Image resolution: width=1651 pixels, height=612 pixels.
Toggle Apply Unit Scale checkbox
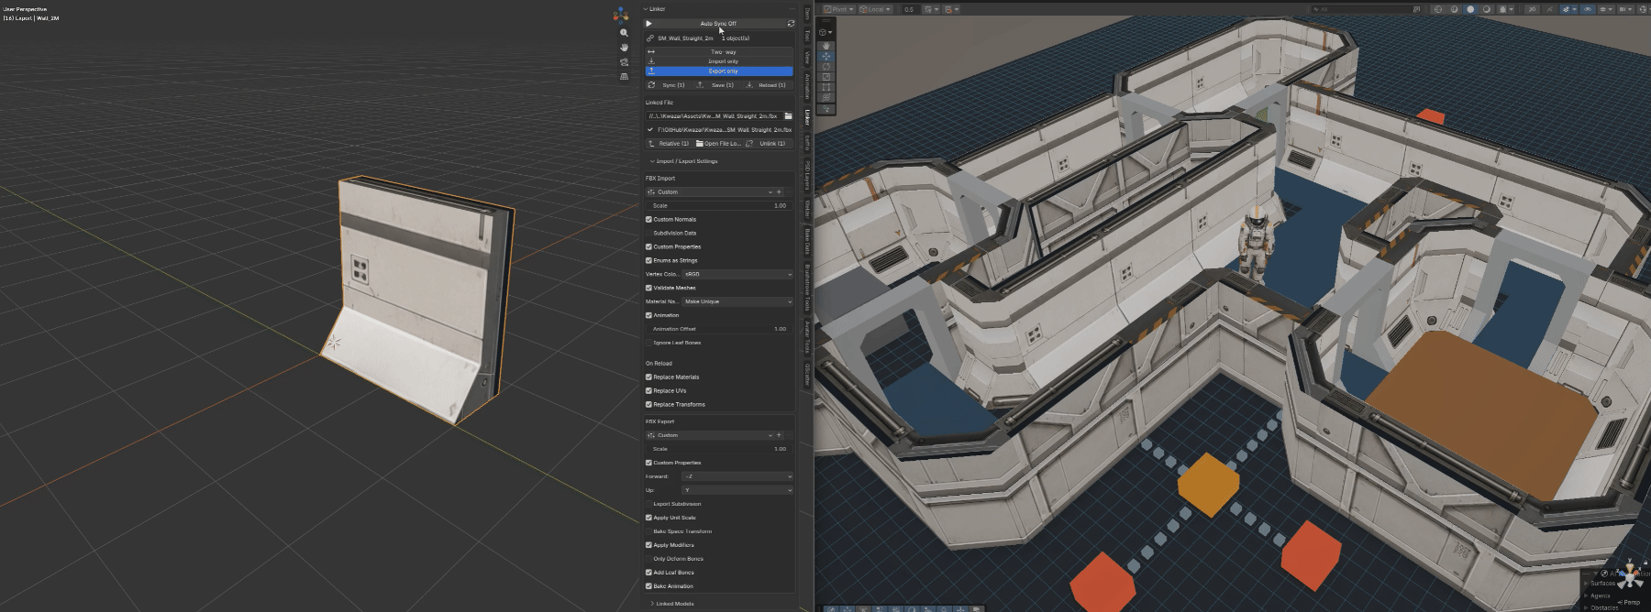pyautogui.click(x=648, y=518)
